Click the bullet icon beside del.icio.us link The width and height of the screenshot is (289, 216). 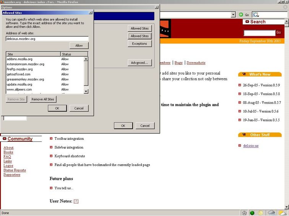coord(240,146)
